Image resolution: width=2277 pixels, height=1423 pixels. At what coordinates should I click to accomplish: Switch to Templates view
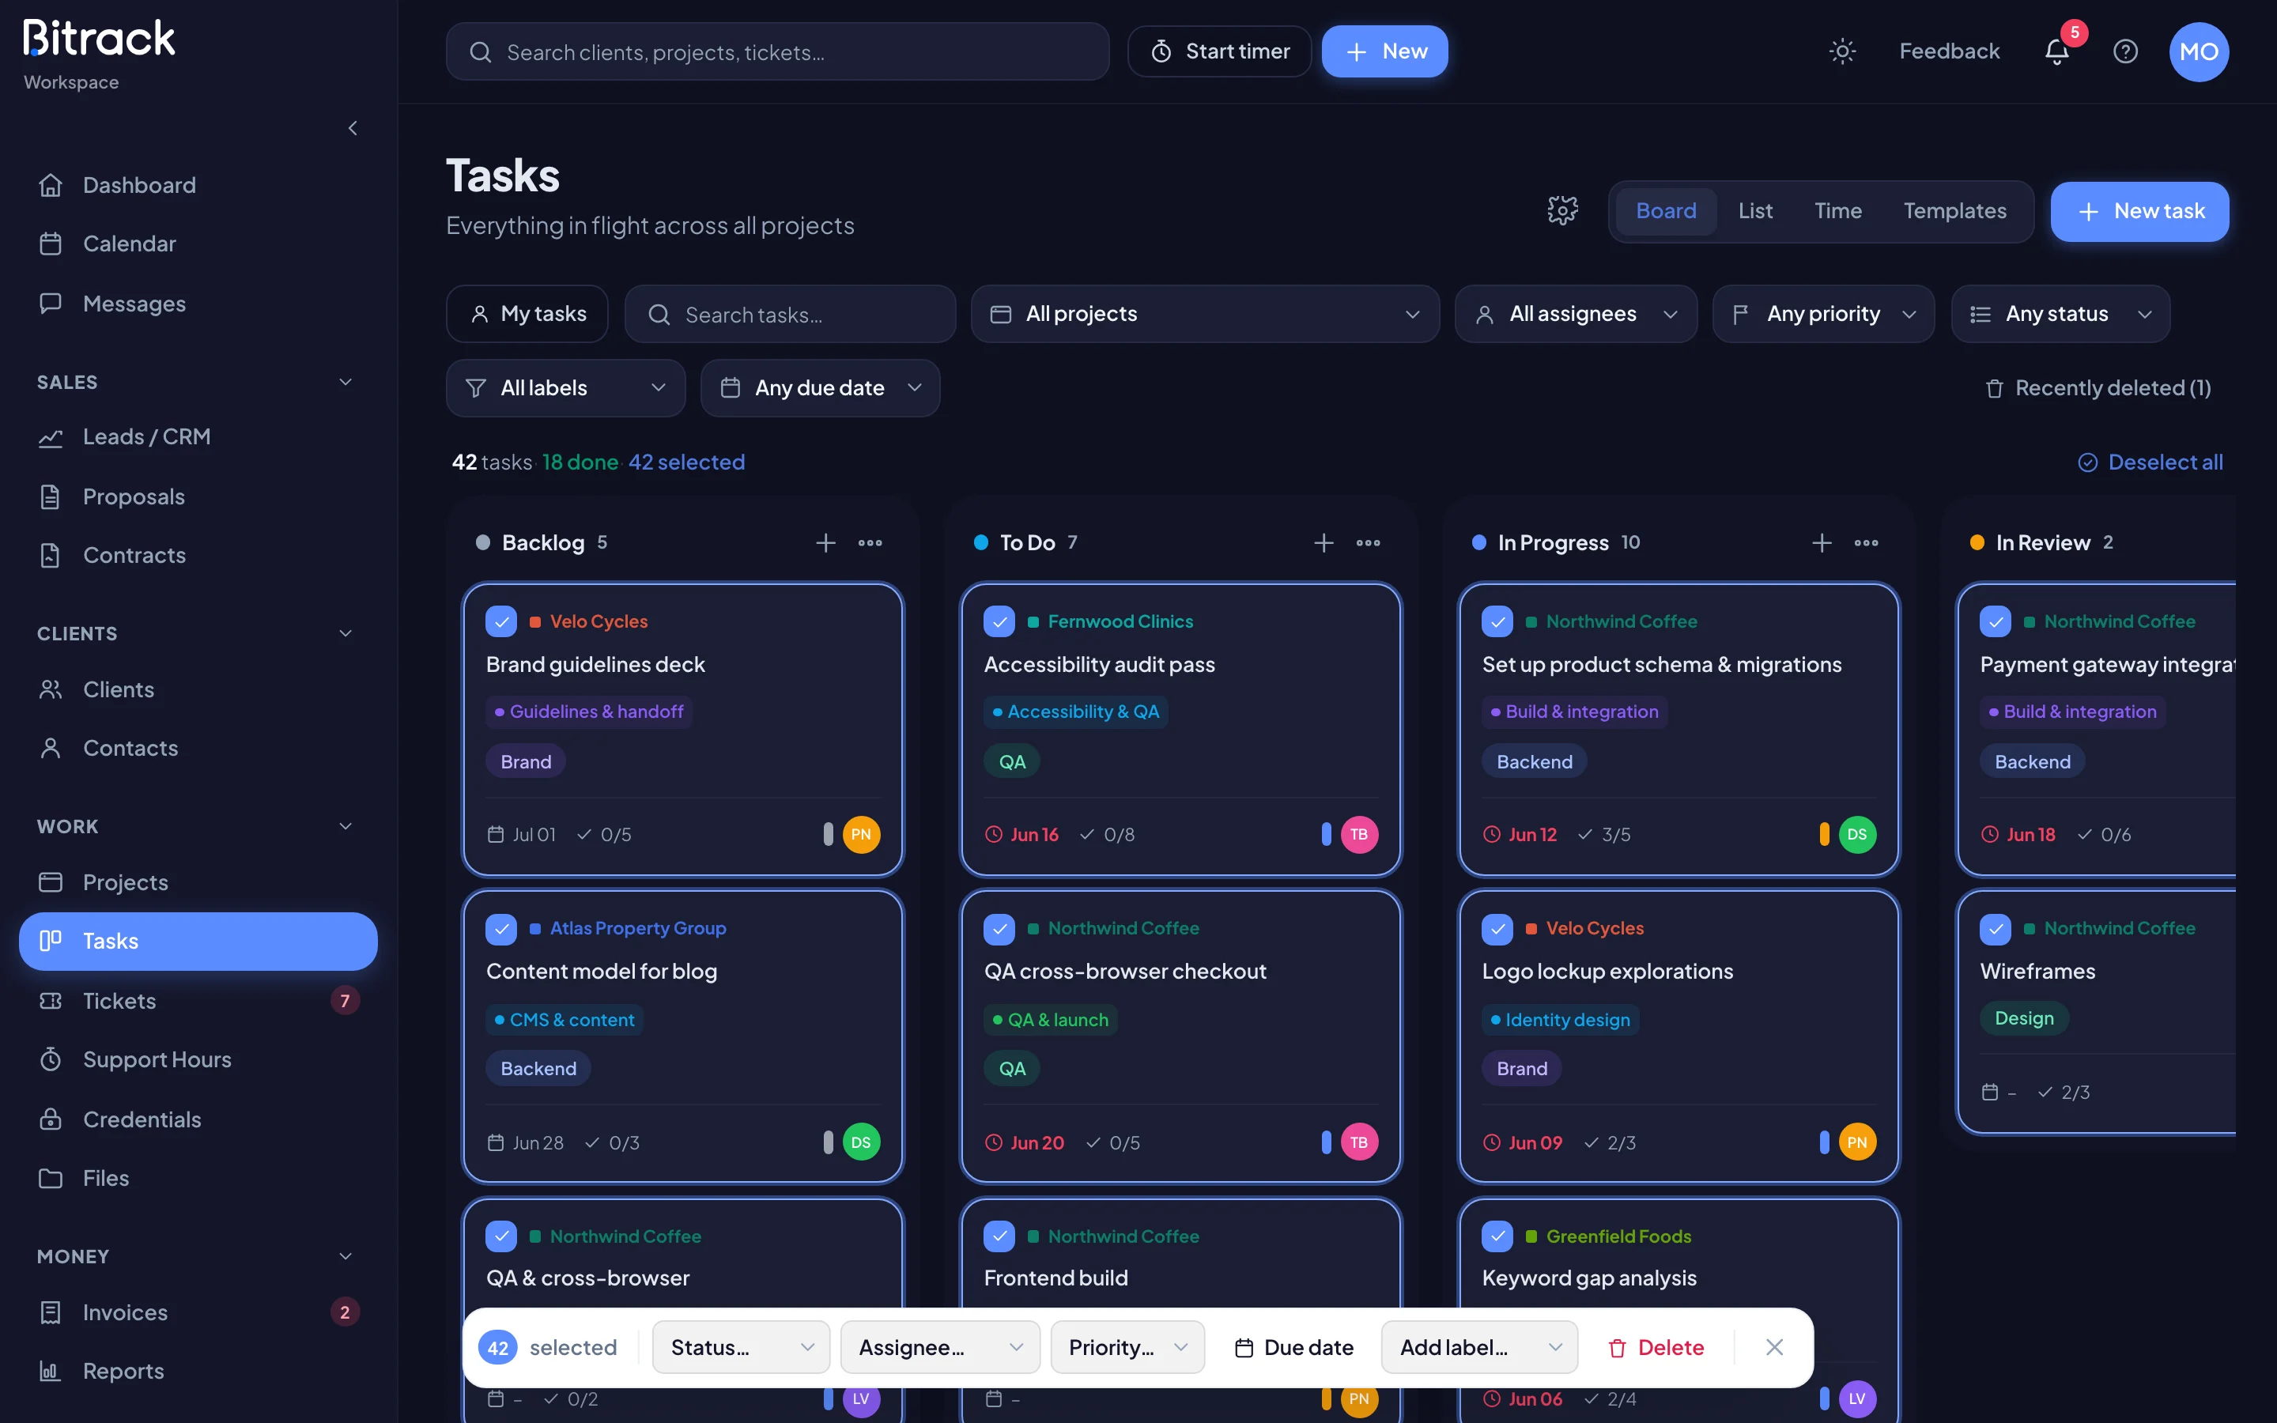1954,211
